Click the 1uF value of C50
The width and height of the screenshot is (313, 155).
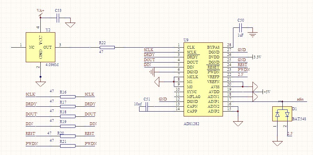(241, 35)
